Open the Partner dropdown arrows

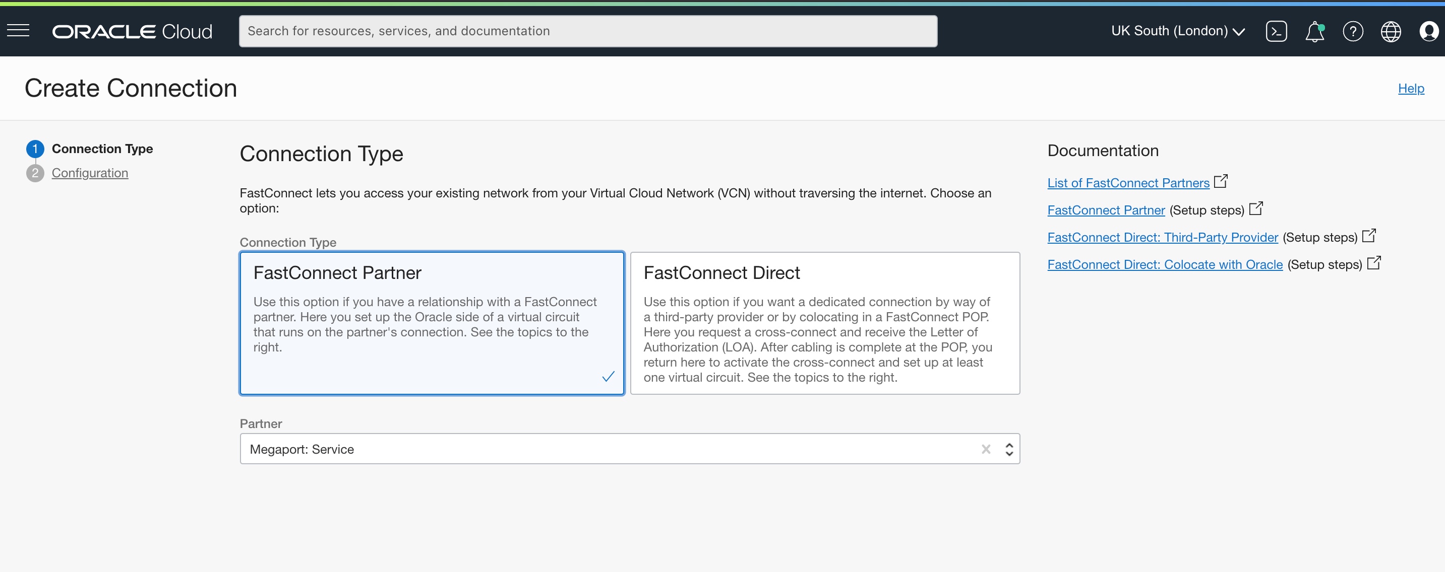click(x=1009, y=449)
